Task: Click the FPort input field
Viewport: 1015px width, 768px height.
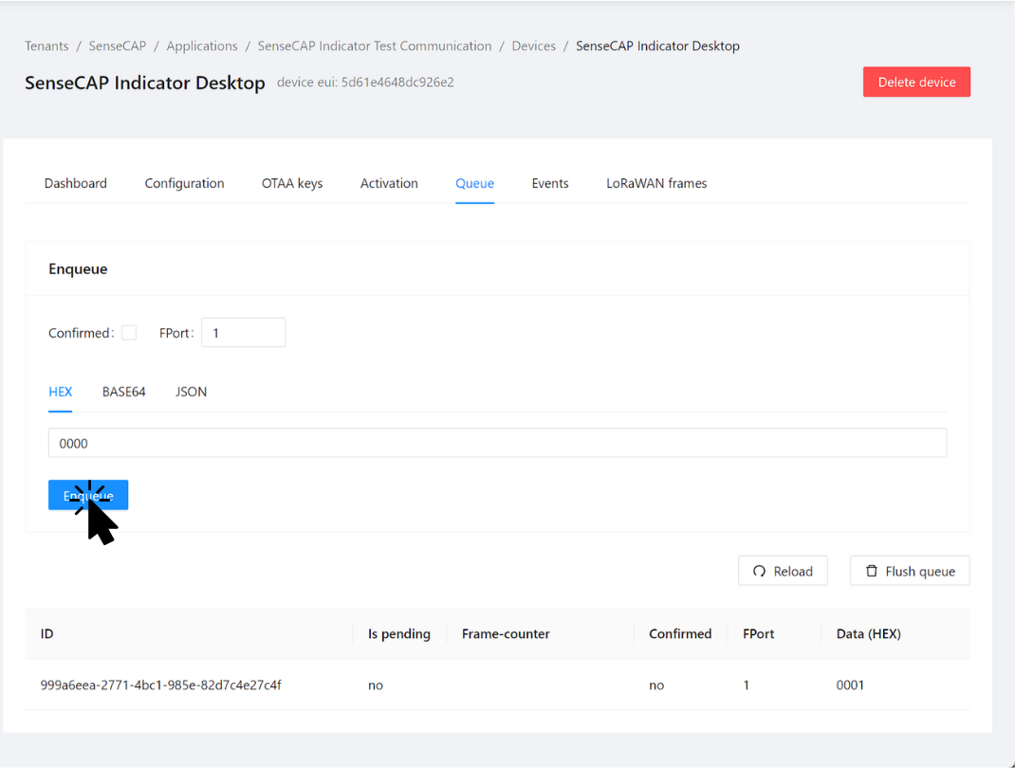Action: (x=244, y=333)
